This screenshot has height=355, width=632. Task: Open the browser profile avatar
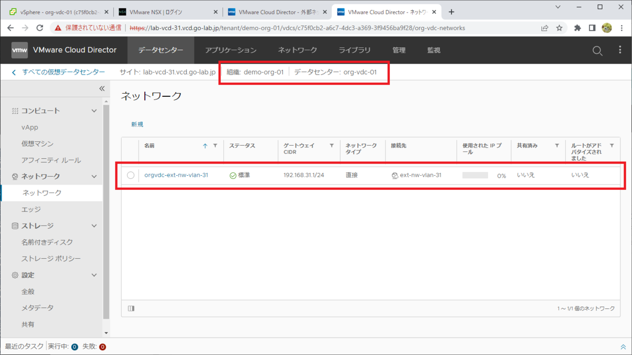point(607,28)
